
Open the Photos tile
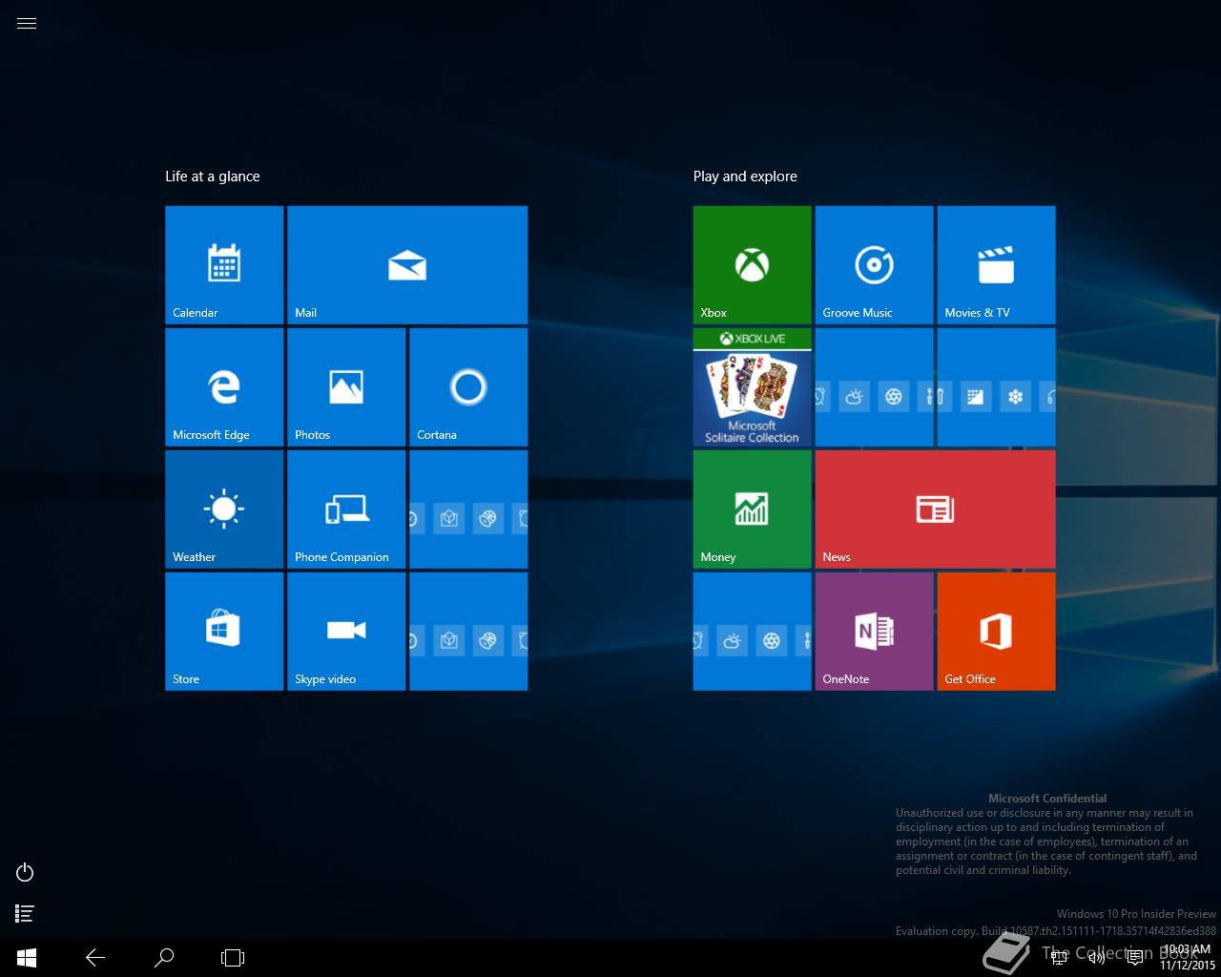point(346,387)
